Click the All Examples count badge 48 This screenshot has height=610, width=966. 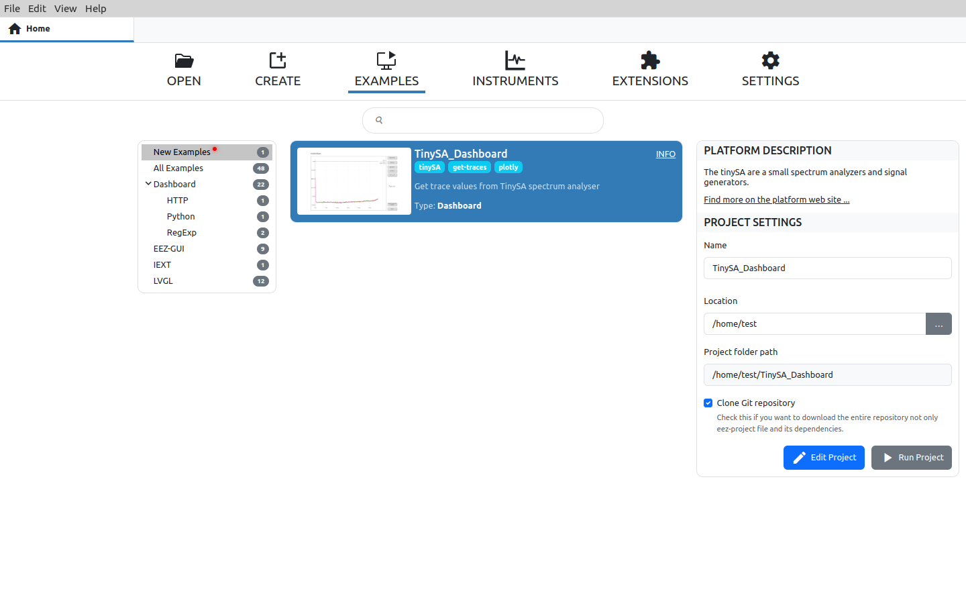(261, 168)
